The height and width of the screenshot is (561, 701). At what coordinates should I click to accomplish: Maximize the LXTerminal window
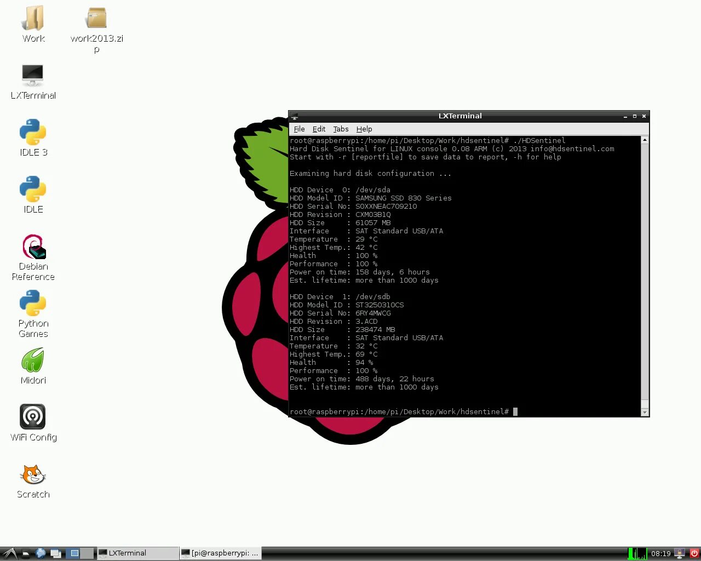point(635,116)
